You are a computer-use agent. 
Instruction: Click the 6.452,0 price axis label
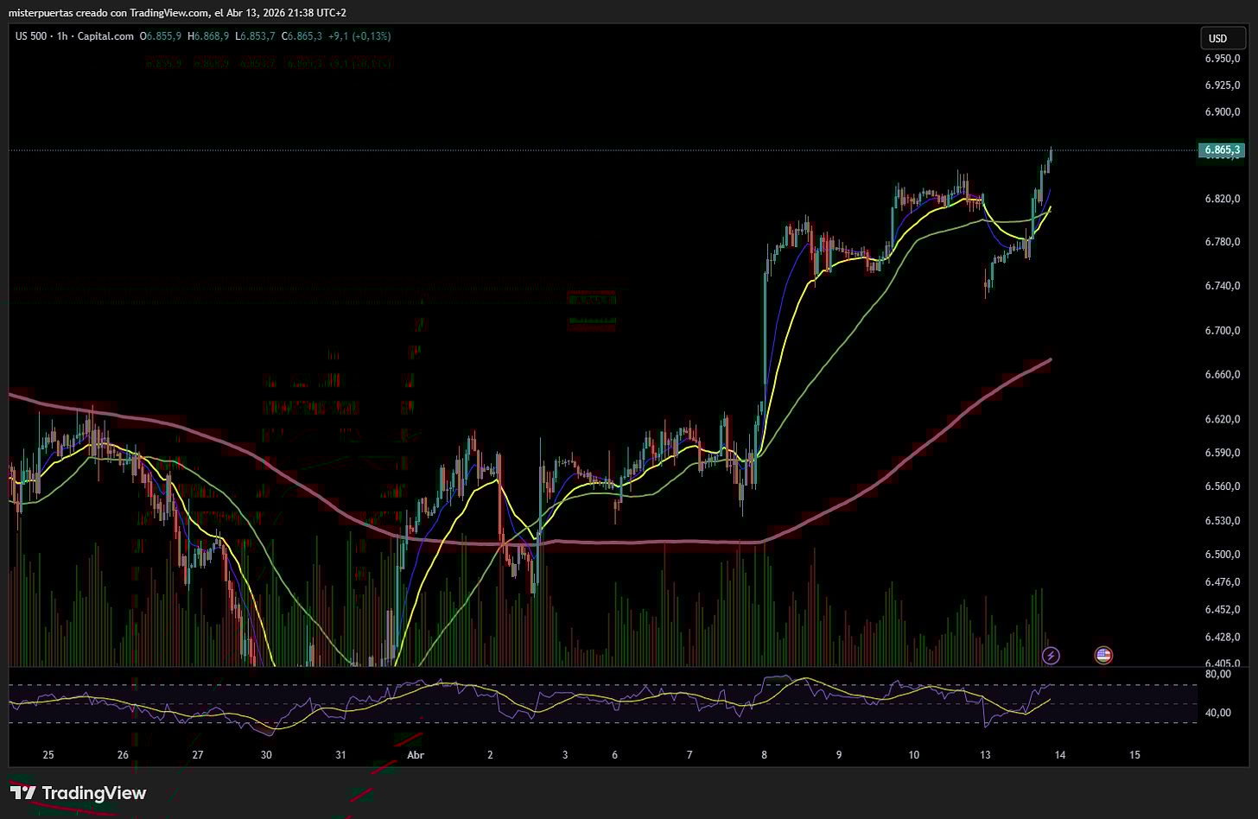1223,610
